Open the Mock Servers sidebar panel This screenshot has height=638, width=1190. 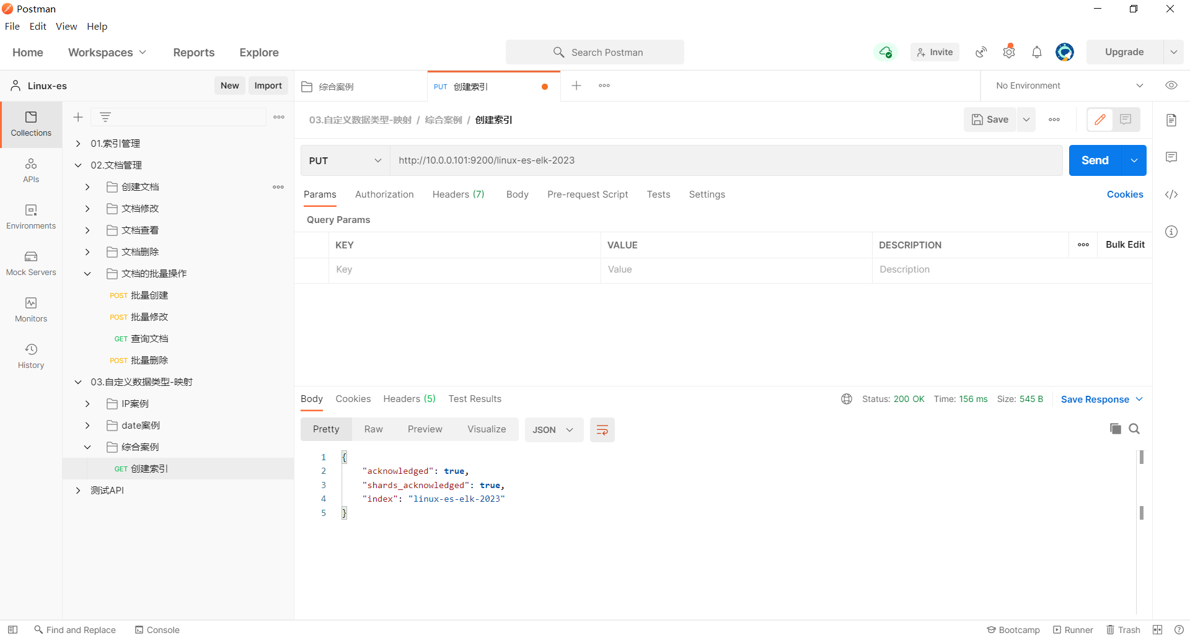click(31, 264)
